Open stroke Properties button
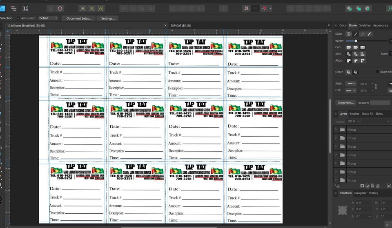392x228 pixels. tap(345, 103)
